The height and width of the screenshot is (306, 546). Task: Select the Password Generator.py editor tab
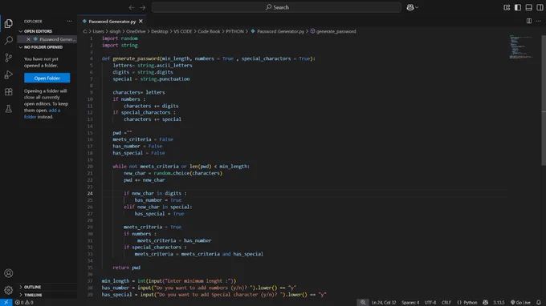(x=112, y=21)
